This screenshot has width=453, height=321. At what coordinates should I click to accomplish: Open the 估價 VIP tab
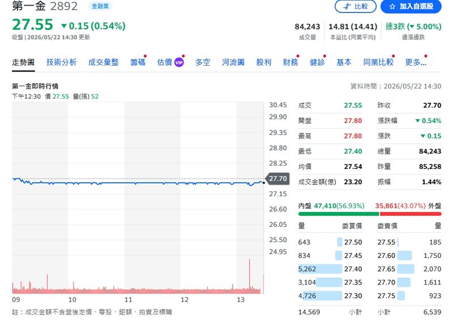pyautogui.click(x=170, y=62)
